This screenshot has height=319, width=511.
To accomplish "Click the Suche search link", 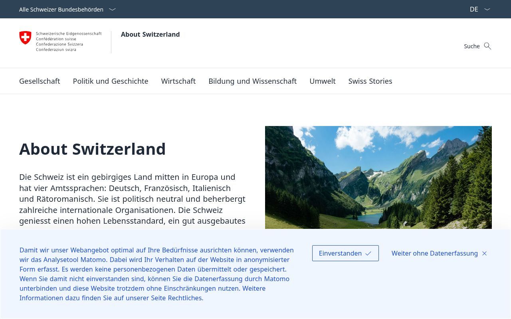I will point(477,46).
